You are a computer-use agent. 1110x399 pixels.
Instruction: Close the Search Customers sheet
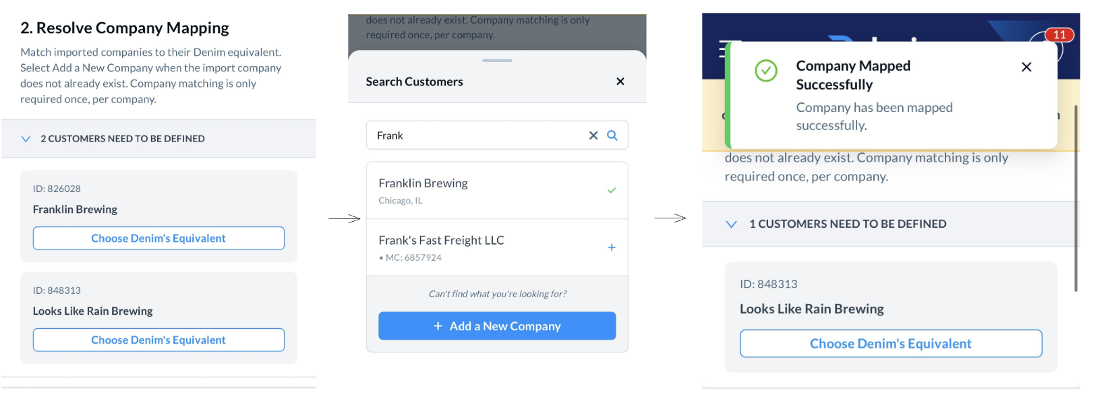pyautogui.click(x=620, y=82)
